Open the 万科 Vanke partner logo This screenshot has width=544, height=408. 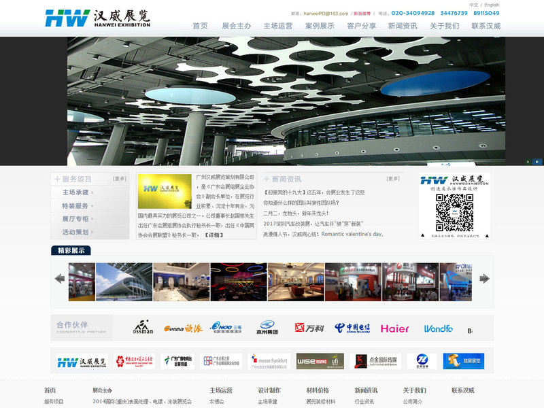pos(309,328)
